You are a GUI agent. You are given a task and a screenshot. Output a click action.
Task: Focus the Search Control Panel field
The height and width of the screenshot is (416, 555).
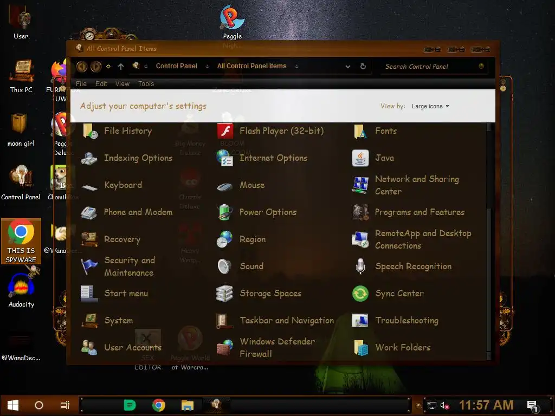tap(434, 67)
